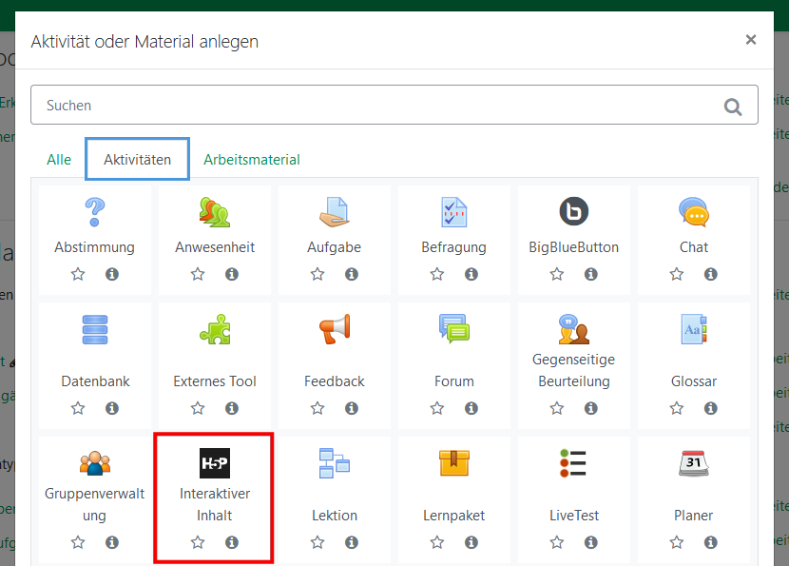Open the Chat activity icon
Viewport: 789px width, 566px height.
pyautogui.click(x=693, y=211)
